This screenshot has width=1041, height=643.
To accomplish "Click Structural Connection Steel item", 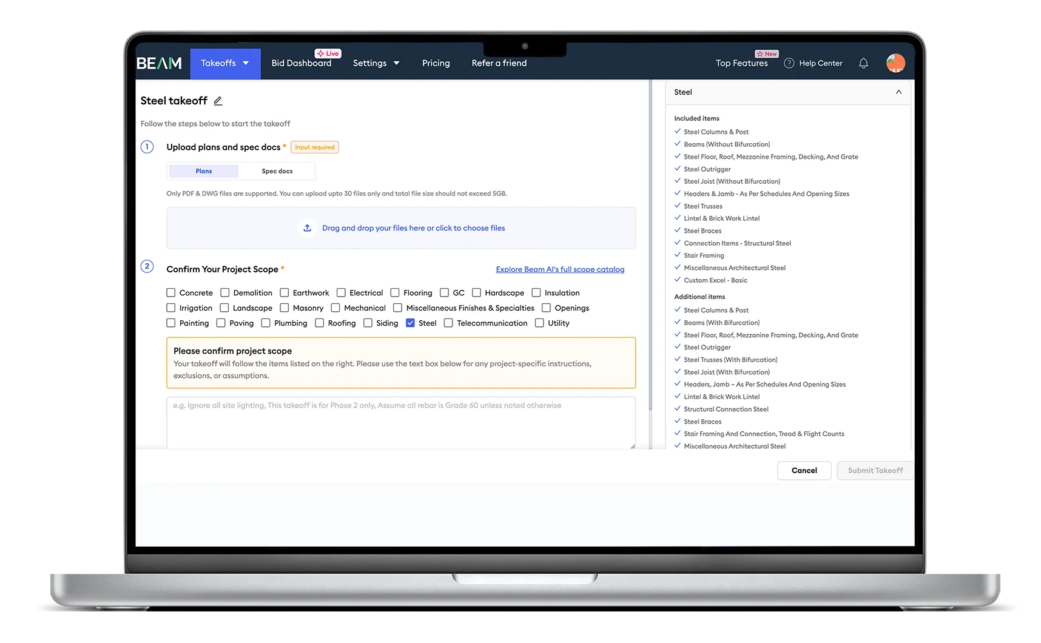I will coord(726,409).
